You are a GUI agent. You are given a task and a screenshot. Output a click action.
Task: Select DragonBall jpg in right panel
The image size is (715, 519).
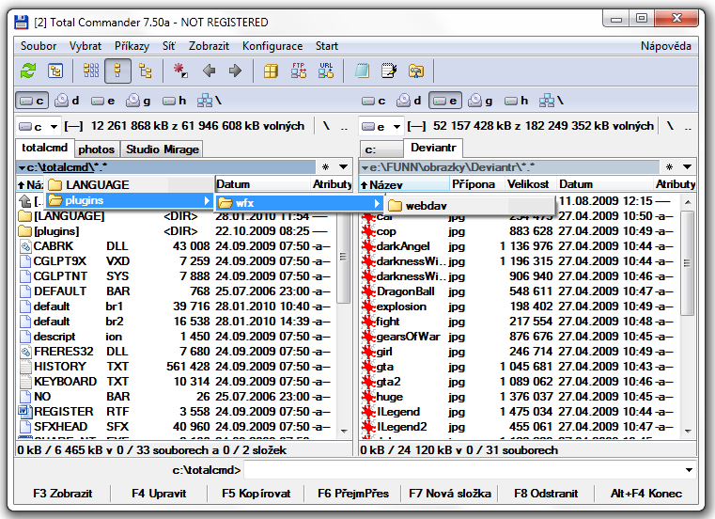pos(519,291)
